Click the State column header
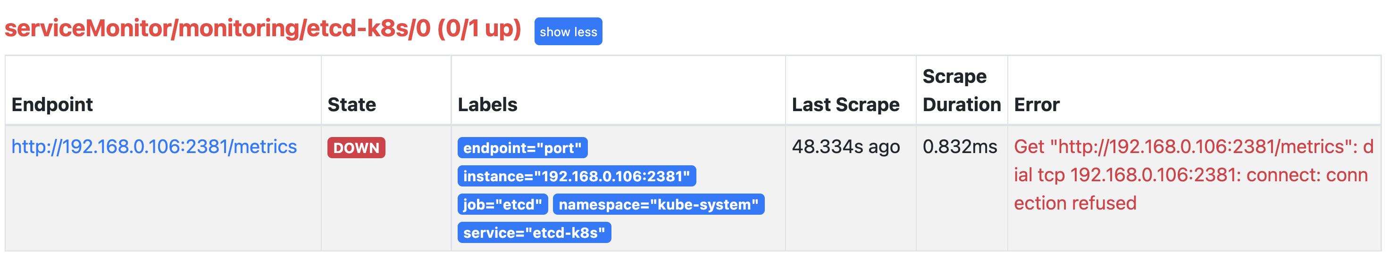The height and width of the screenshot is (259, 1389). [351, 105]
